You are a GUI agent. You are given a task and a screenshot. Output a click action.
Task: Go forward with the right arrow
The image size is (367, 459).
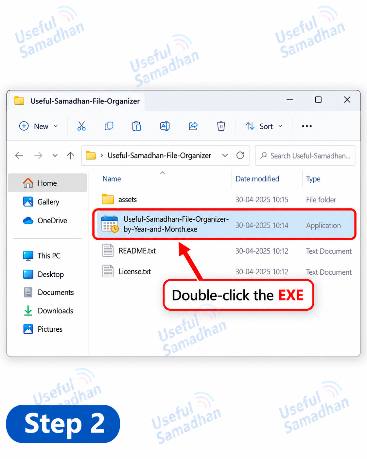point(38,156)
